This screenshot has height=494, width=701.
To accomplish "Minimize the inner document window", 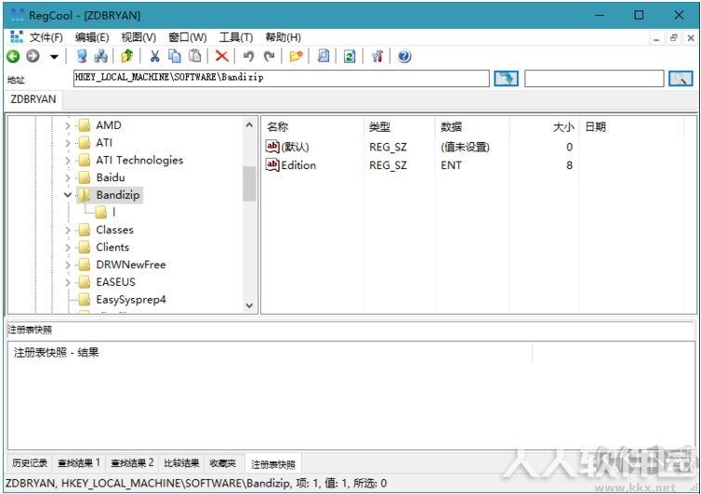I will [x=656, y=38].
